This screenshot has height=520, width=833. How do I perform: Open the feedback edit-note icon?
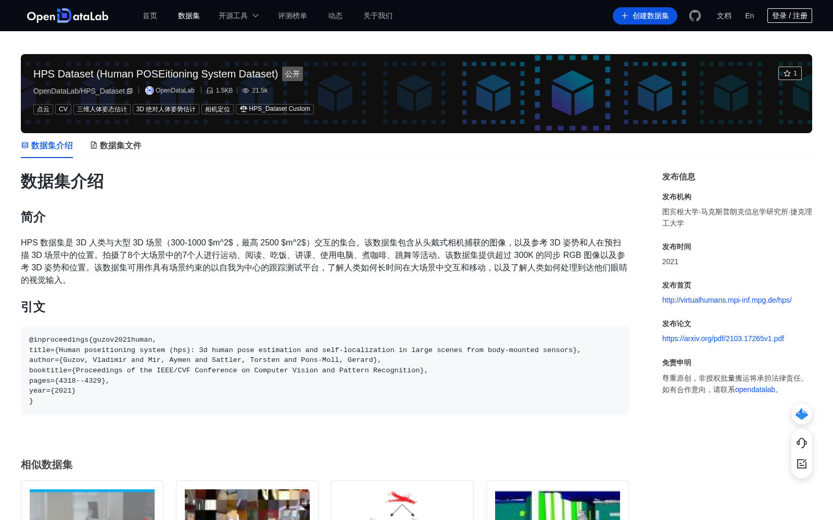pos(802,464)
